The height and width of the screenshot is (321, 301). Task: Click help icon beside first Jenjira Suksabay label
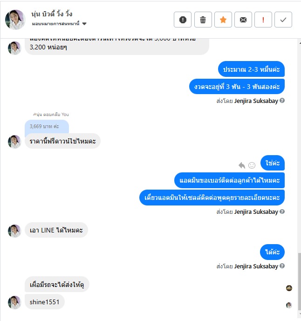pos(282,101)
